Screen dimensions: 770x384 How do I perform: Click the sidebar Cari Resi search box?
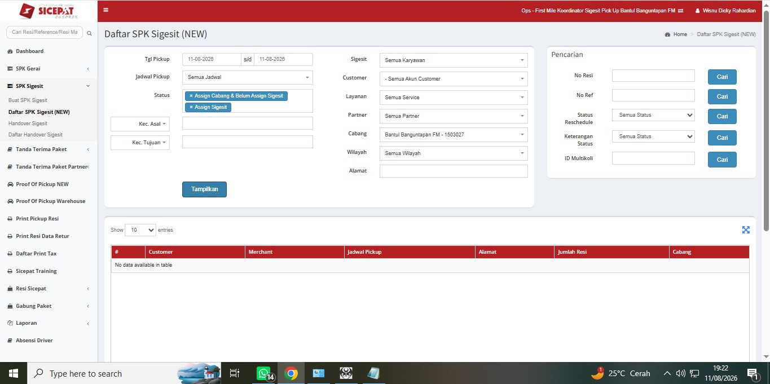click(x=45, y=32)
